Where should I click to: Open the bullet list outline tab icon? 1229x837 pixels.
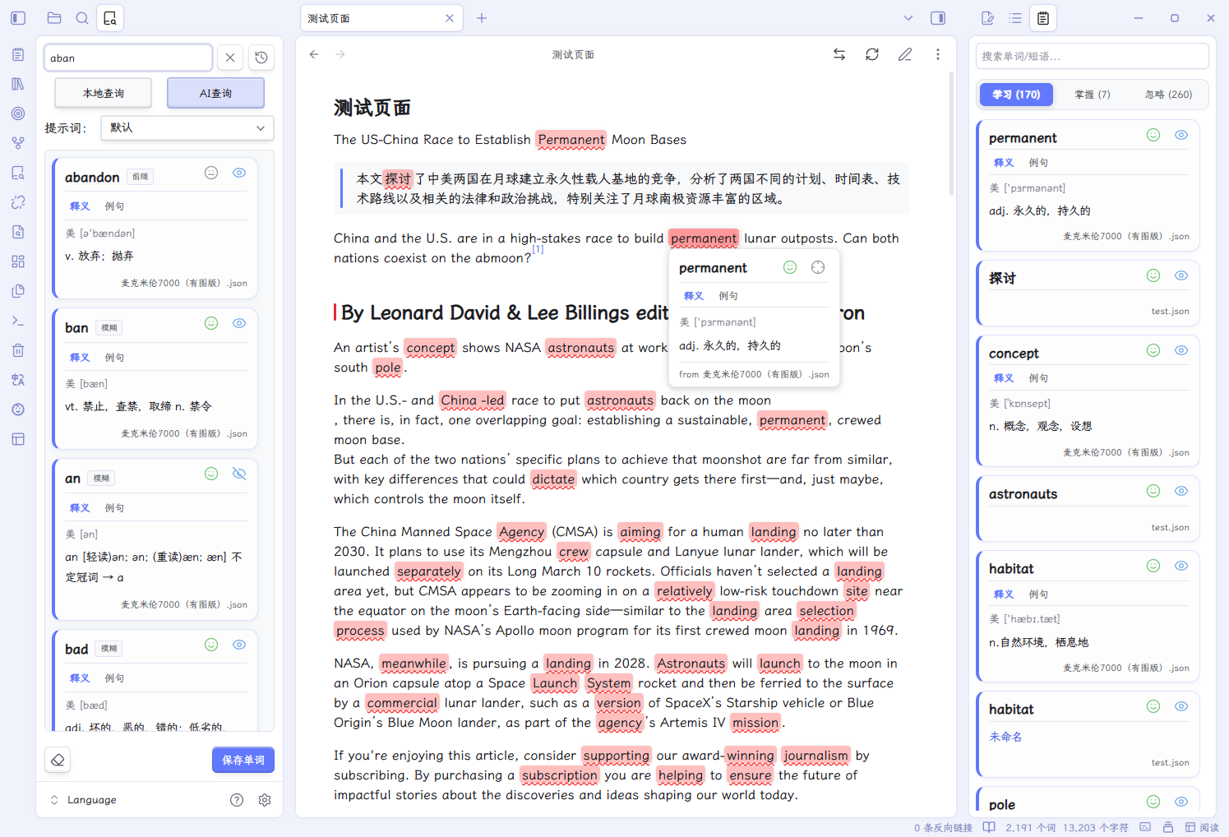pyautogui.click(x=1015, y=18)
